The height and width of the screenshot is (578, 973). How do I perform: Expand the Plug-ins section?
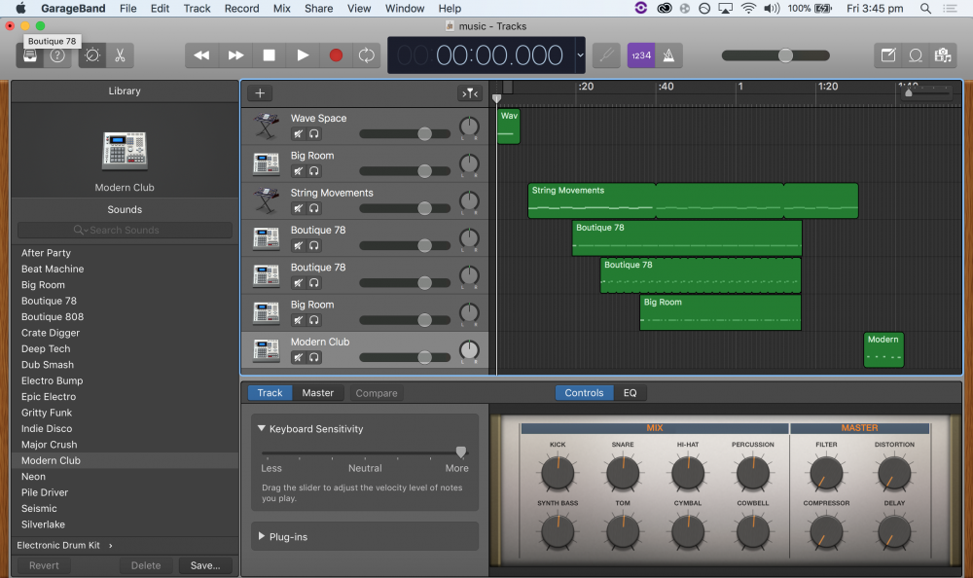(x=261, y=536)
